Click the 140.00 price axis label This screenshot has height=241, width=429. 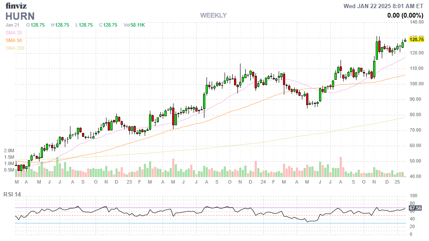[417, 22]
